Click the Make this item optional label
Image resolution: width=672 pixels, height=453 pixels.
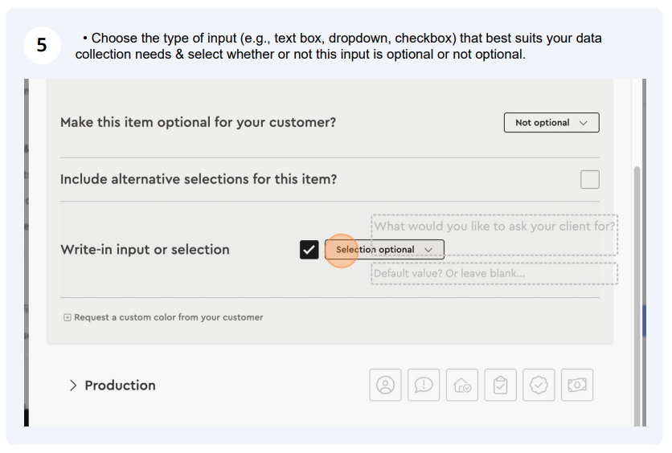[x=198, y=122]
